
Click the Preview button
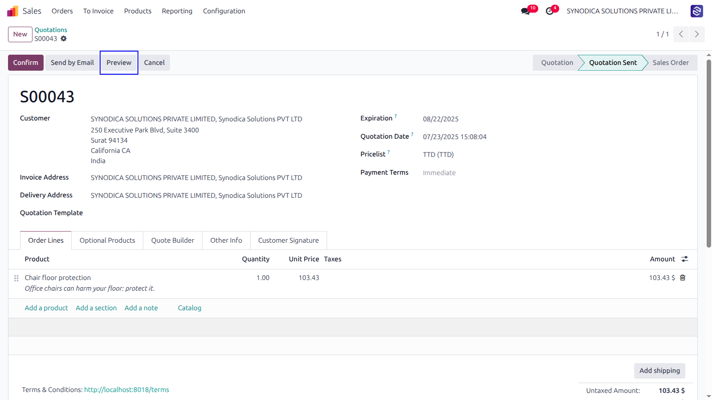tap(119, 63)
